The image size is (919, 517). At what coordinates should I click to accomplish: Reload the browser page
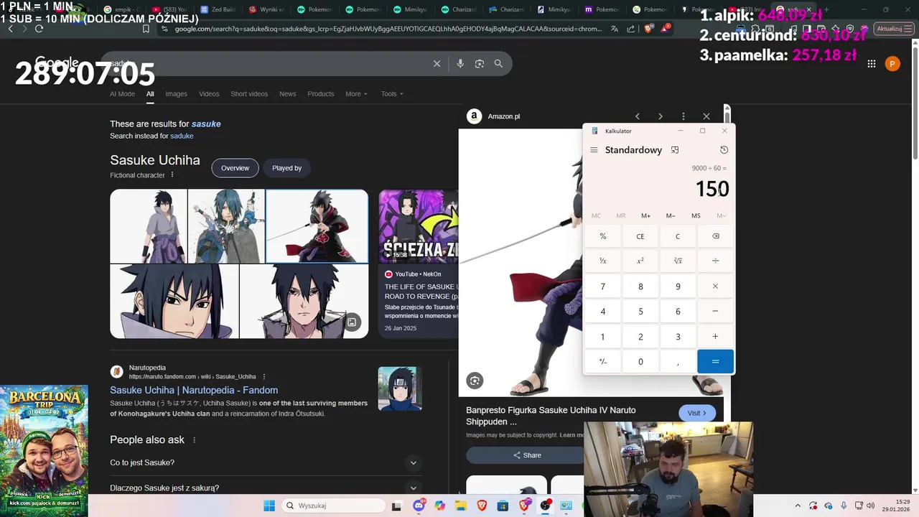point(39,29)
